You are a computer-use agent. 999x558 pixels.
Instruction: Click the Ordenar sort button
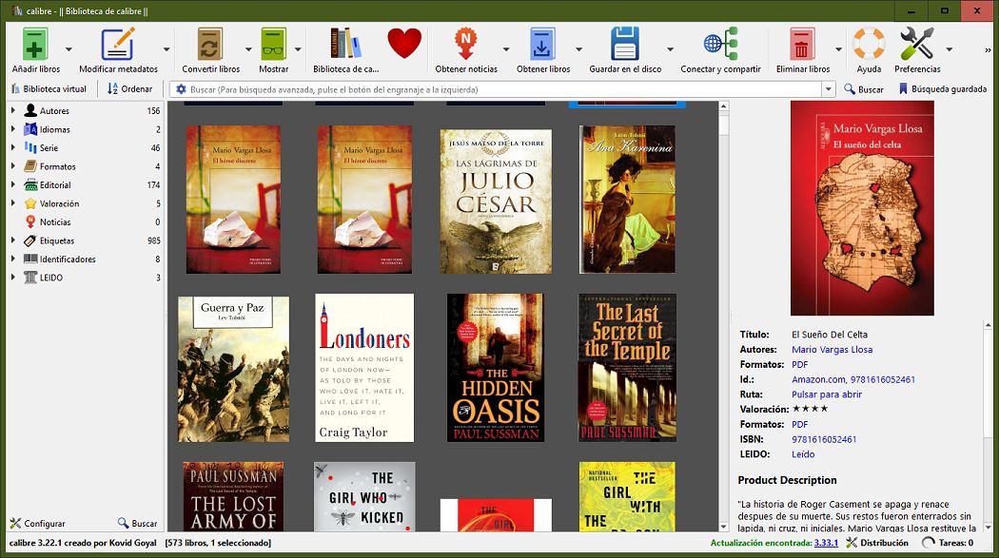click(x=130, y=89)
